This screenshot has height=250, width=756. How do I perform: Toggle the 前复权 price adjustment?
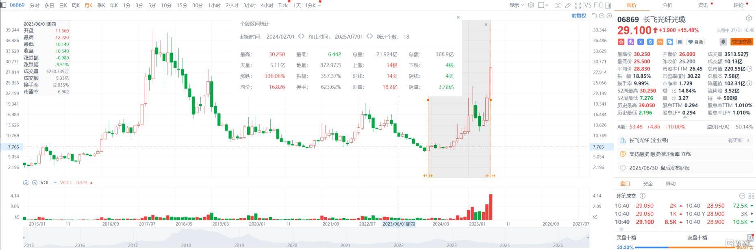(579, 16)
